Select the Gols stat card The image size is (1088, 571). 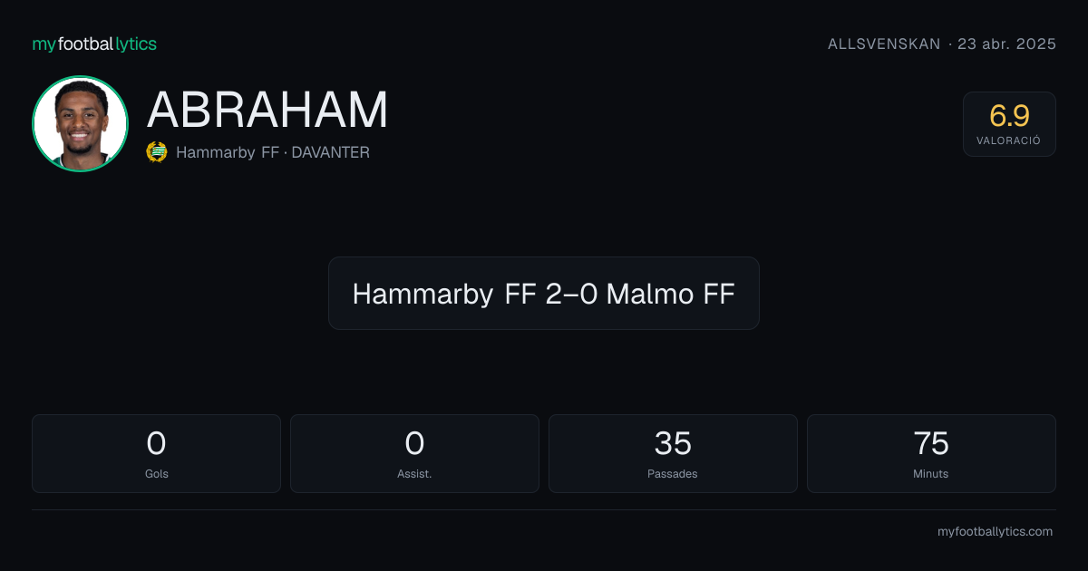(x=156, y=453)
